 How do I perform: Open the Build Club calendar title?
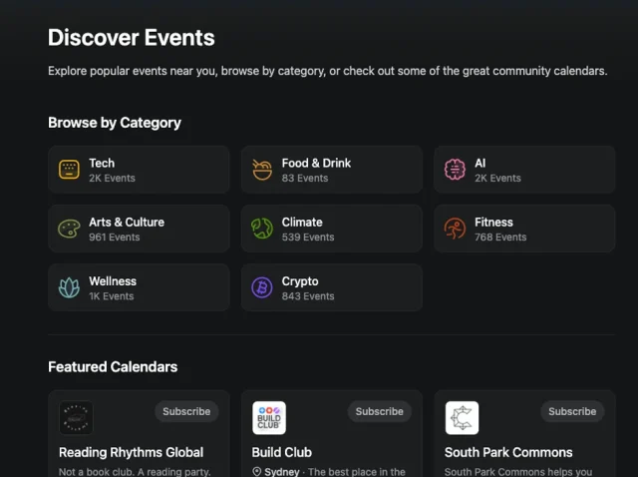pos(282,452)
